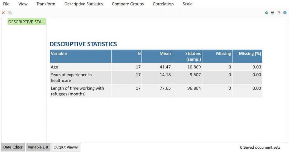This screenshot has height=152, width=289.
Task: Open the Correlation menu
Action: 163,4
